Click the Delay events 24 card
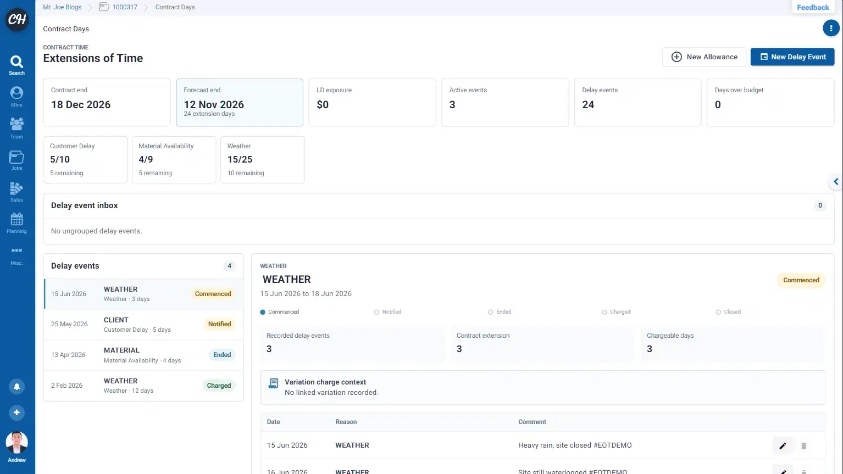 (637, 103)
